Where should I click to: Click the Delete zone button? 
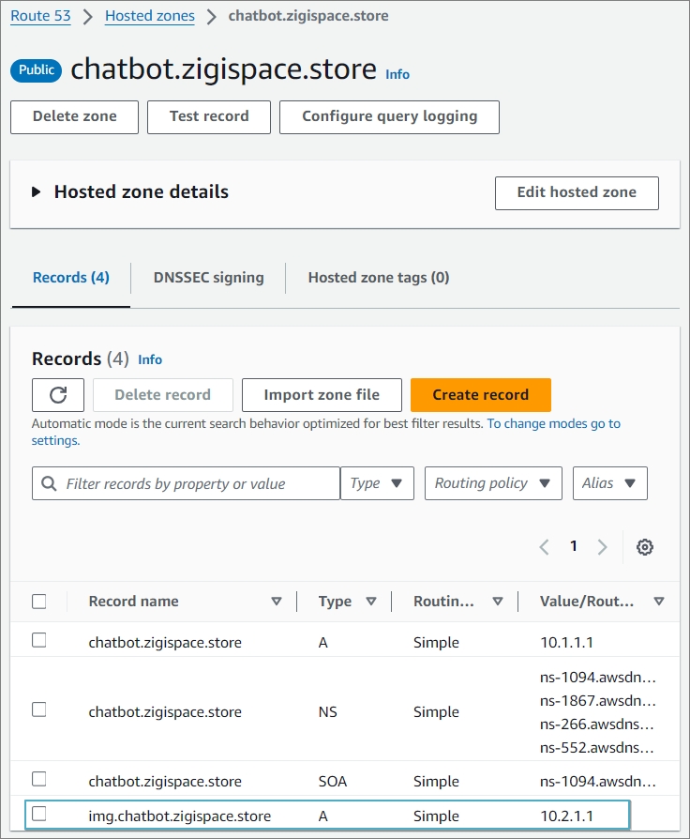coord(74,116)
